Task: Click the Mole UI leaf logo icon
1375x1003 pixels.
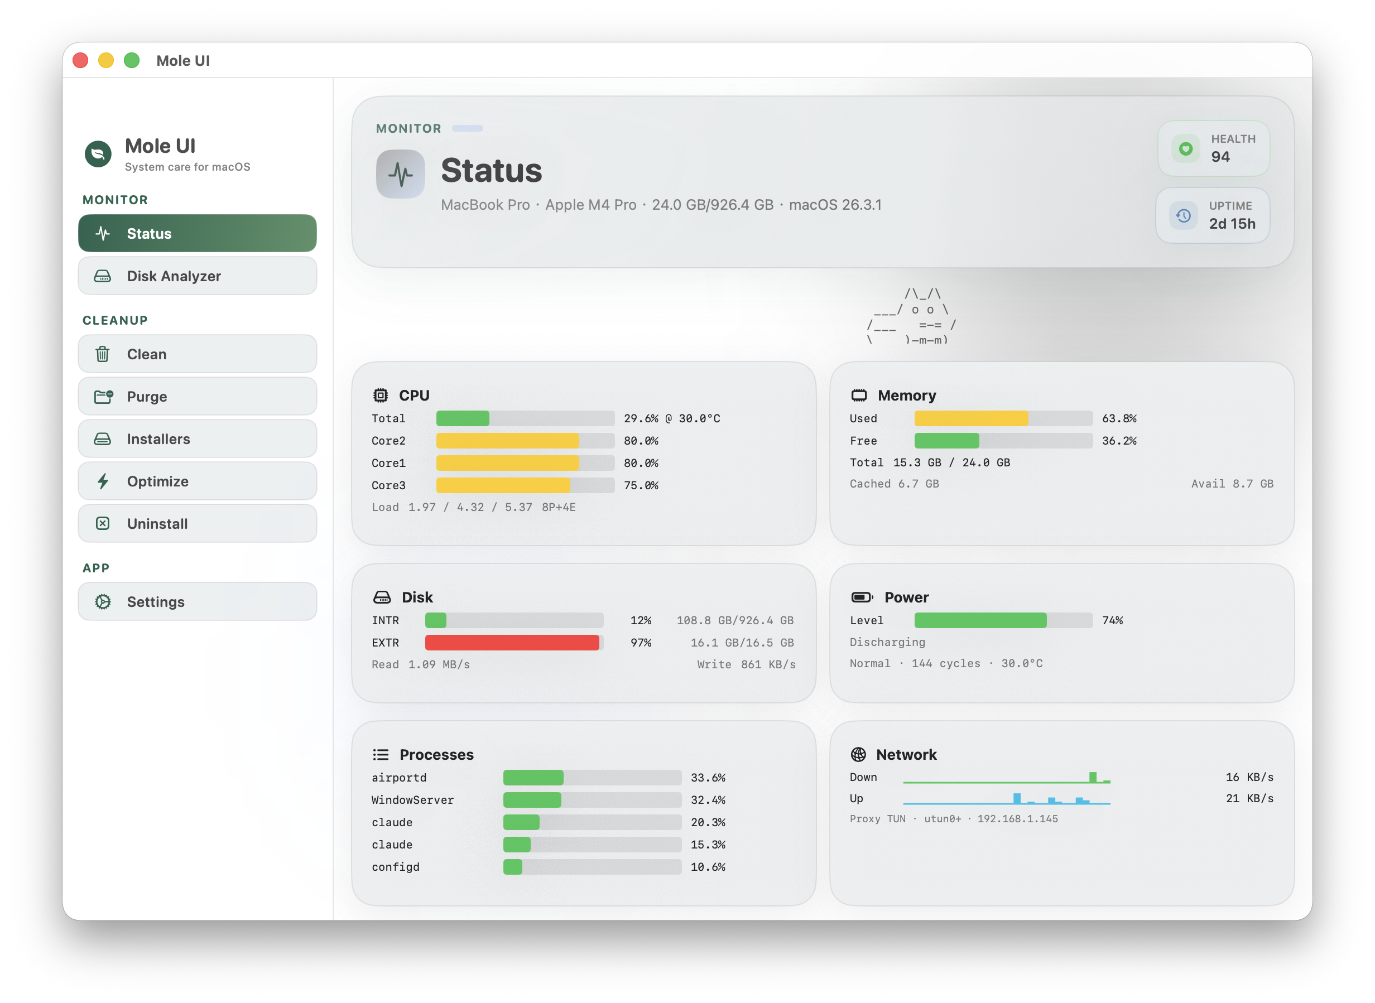Action: (98, 153)
